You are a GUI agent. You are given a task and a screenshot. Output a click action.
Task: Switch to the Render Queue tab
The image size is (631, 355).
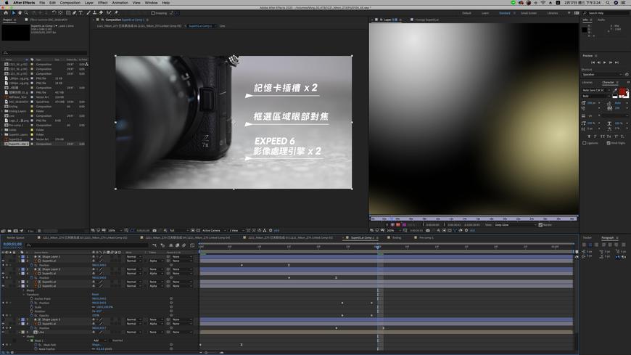15,237
